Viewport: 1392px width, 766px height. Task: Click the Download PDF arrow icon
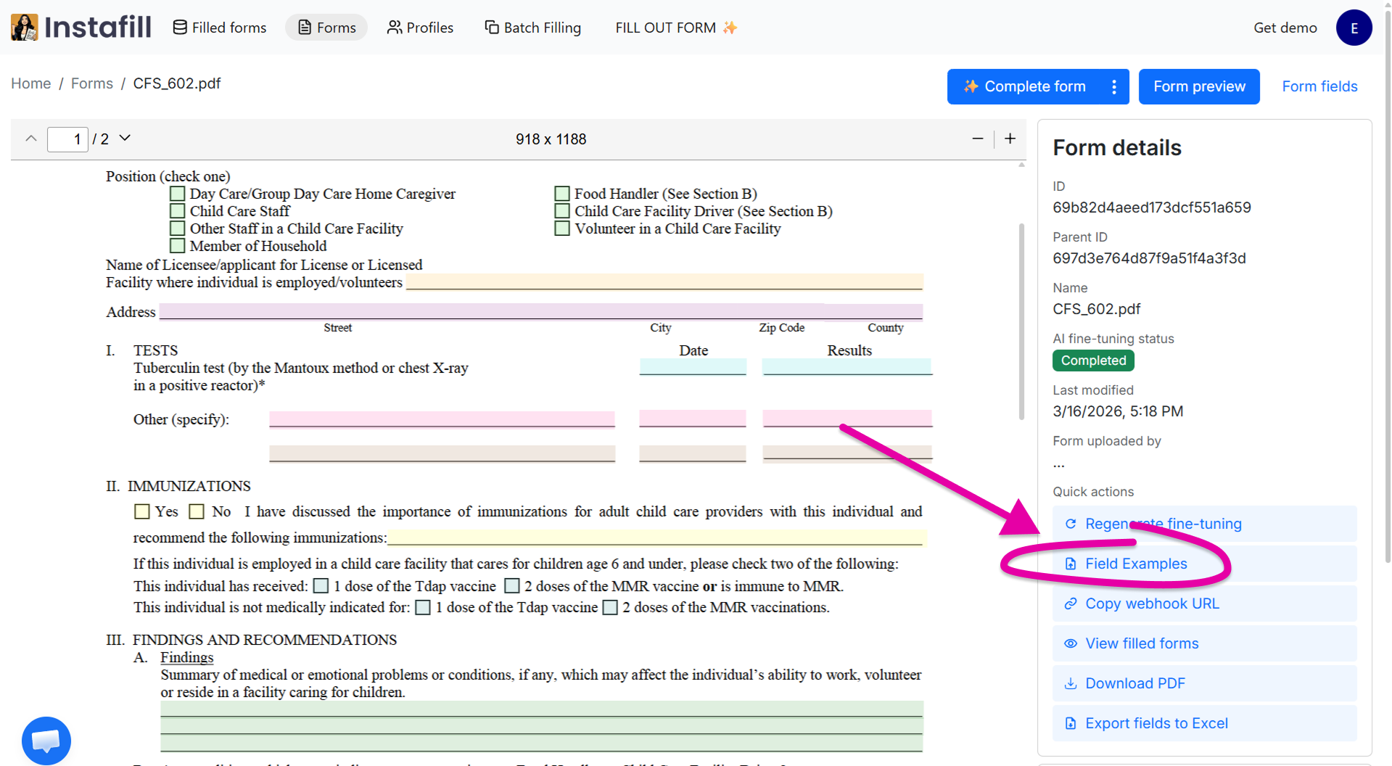[x=1070, y=683]
